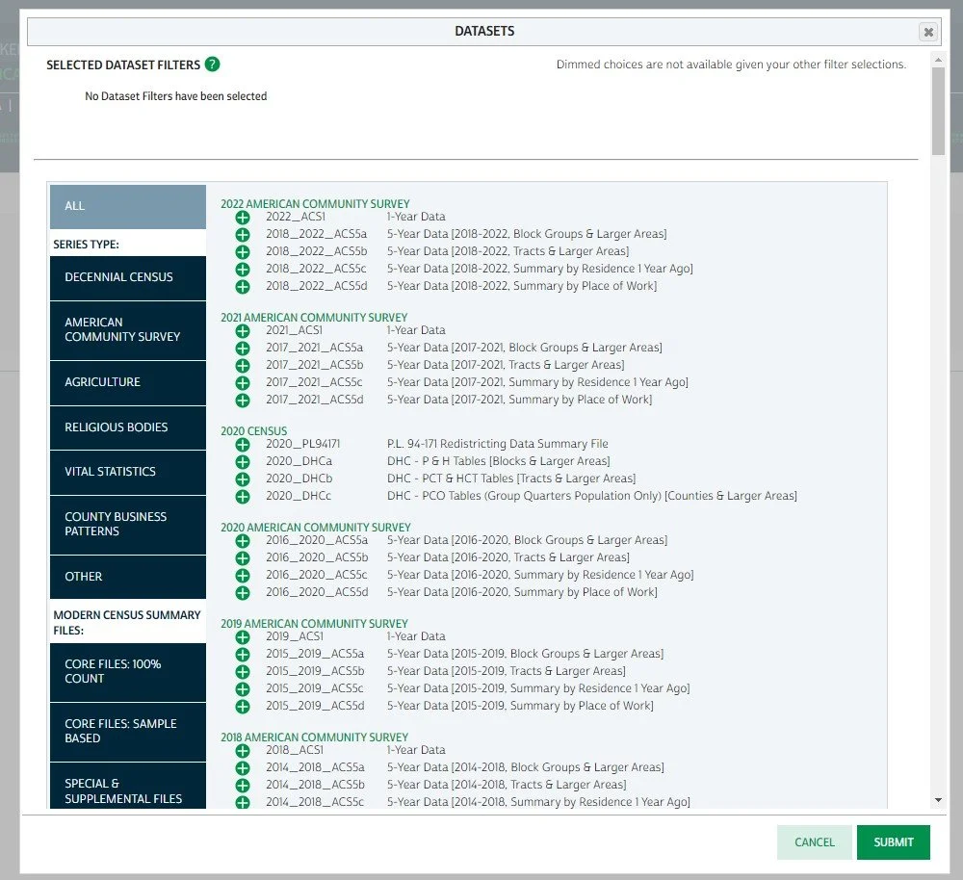Select the Religious Bodies filter
The width and height of the screenshot is (963, 880).
point(128,427)
